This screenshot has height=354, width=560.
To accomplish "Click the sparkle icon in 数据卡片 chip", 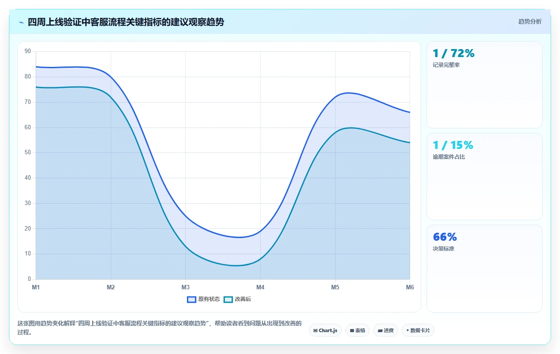I will point(407,331).
